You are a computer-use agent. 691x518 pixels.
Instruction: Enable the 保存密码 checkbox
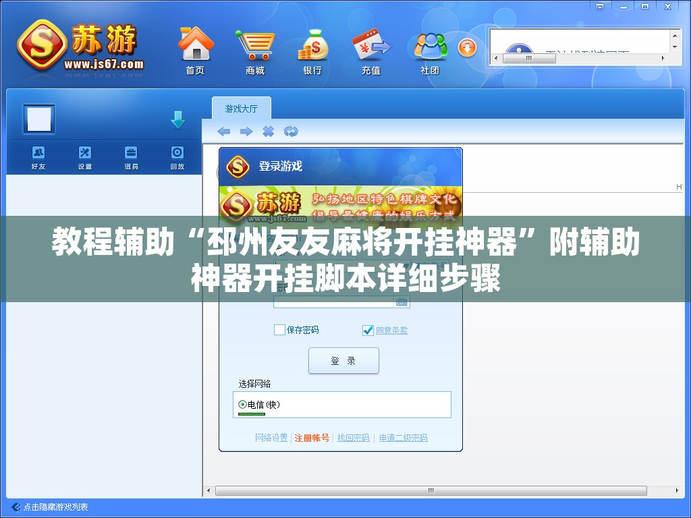pos(279,330)
